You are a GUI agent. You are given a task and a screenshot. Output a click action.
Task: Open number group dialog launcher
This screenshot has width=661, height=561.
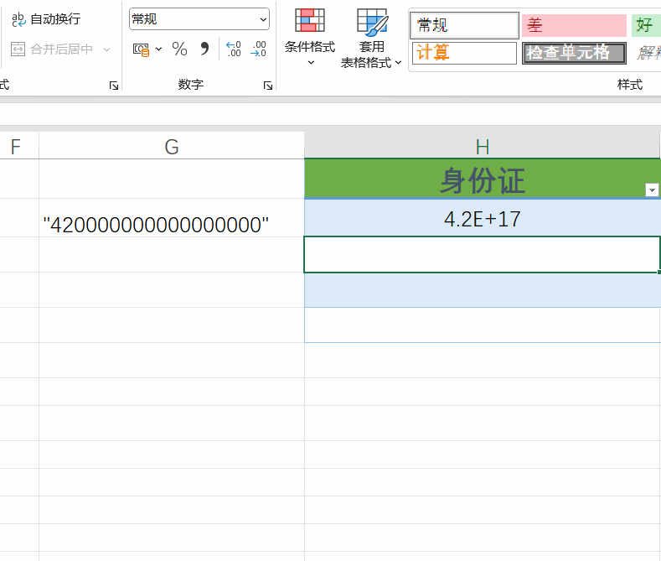tap(268, 86)
